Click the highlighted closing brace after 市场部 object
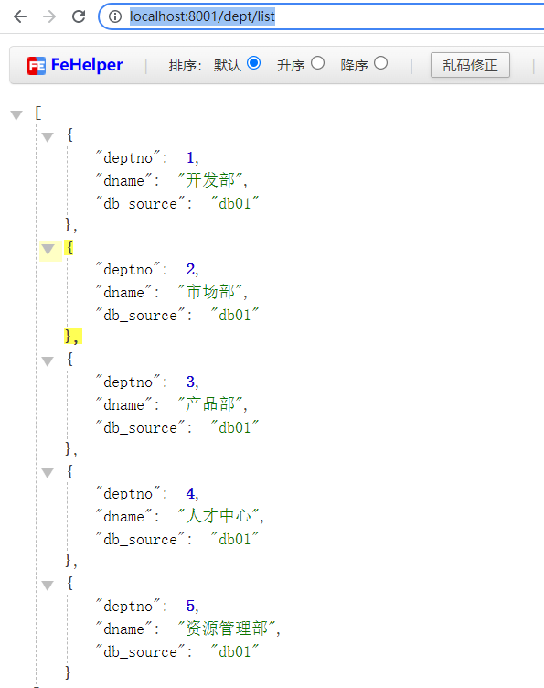This screenshot has height=688, width=544. (73, 337)
